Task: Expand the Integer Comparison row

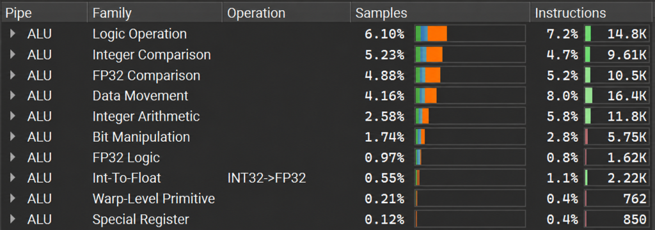Action: coord(13,54)
